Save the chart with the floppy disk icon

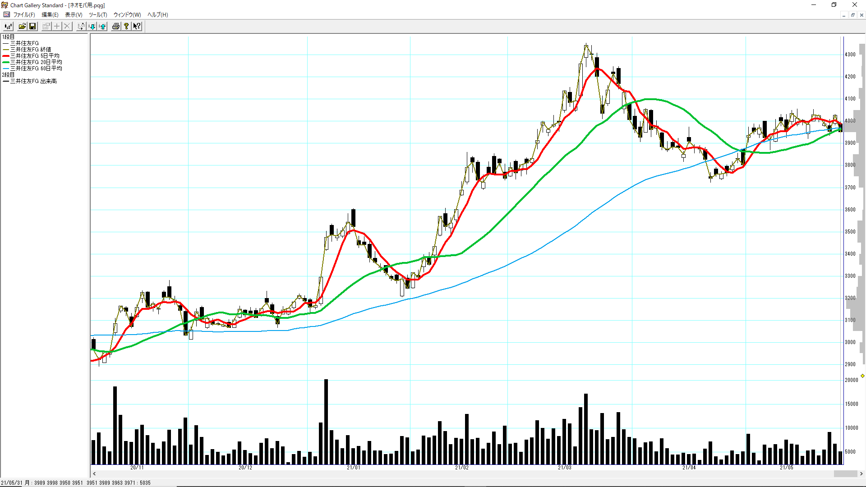[32, 26]
